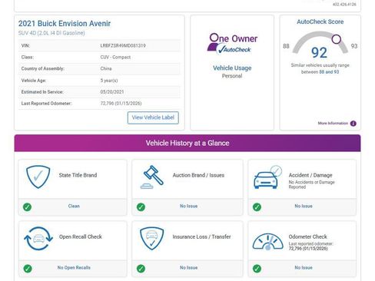
Task: Click the No Open Recalls status text
Action: click(74, 268)
